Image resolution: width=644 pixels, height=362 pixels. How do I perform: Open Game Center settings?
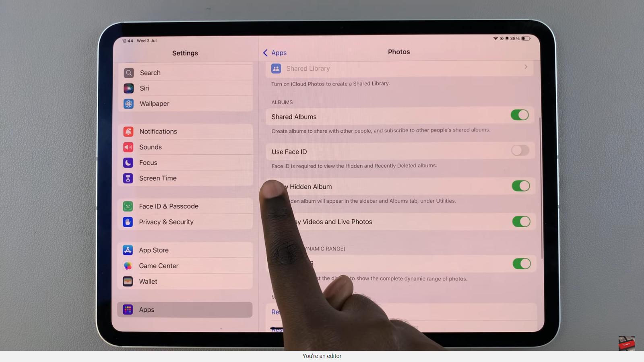click(x=185, y=266)
